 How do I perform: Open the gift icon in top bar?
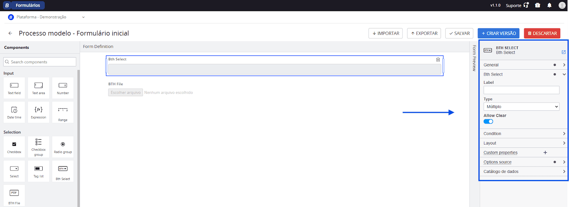click(x=538, y=5)
